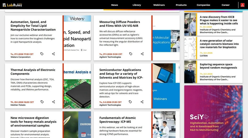Image resolution: width=248 pixels, height=138 pixels.
Task: Open microwave digestion green leaf thumbnail
Action: click(x=77, y=125)
